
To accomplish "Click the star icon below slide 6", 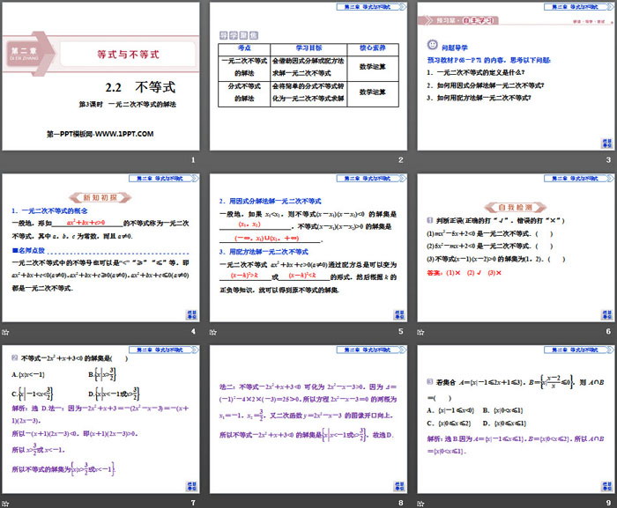I will 420,331.
